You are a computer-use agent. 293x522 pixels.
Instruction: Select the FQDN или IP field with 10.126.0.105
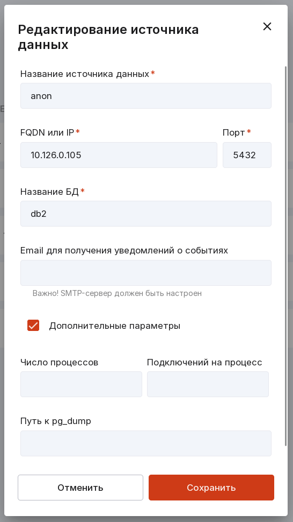pyautogui.click(x=119, y=155)
